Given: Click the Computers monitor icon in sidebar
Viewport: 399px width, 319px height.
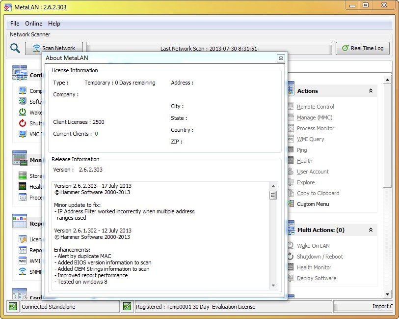Looking at the screenshot, I should pyautogui.click(x=23, y=91).
